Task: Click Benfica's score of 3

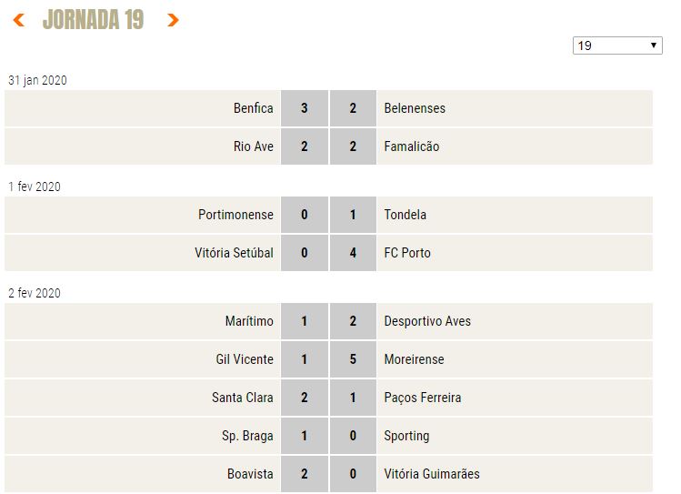Action: click(305, 108)
